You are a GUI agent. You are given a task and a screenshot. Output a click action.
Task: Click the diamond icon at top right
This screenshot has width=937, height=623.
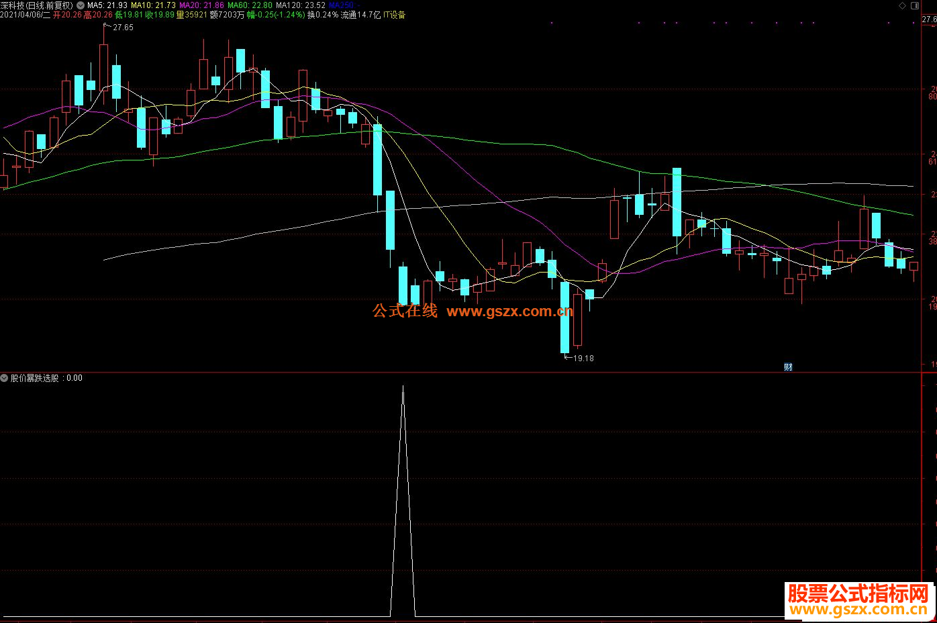pos(902,5)
